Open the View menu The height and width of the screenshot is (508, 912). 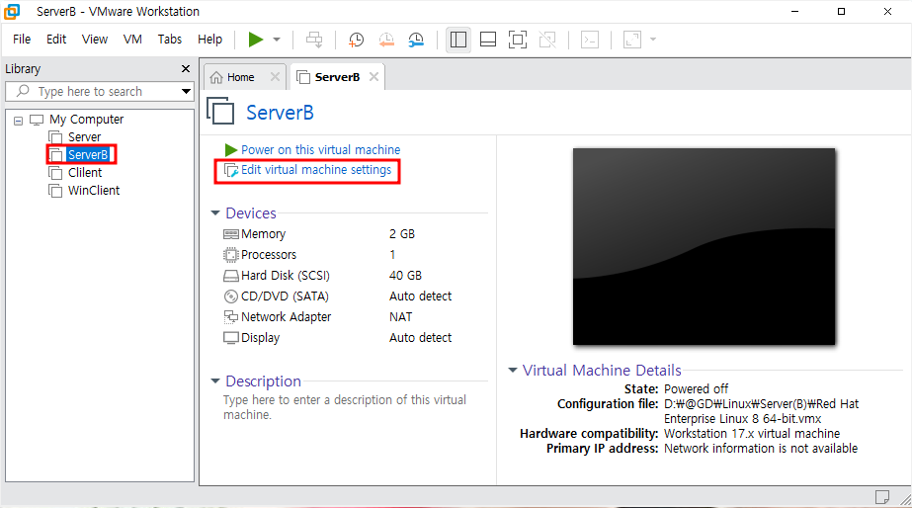tap(95, 39)
